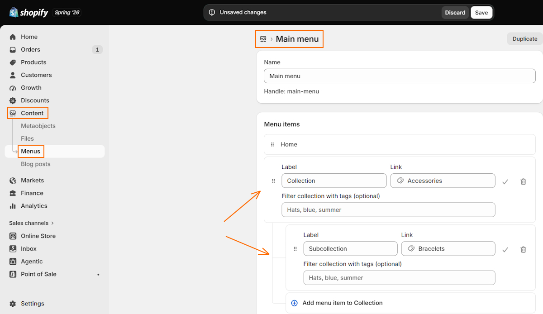The image size is (543, 314).
Task: Click the Growth icon in sidebar
Action: pos(13,88)
